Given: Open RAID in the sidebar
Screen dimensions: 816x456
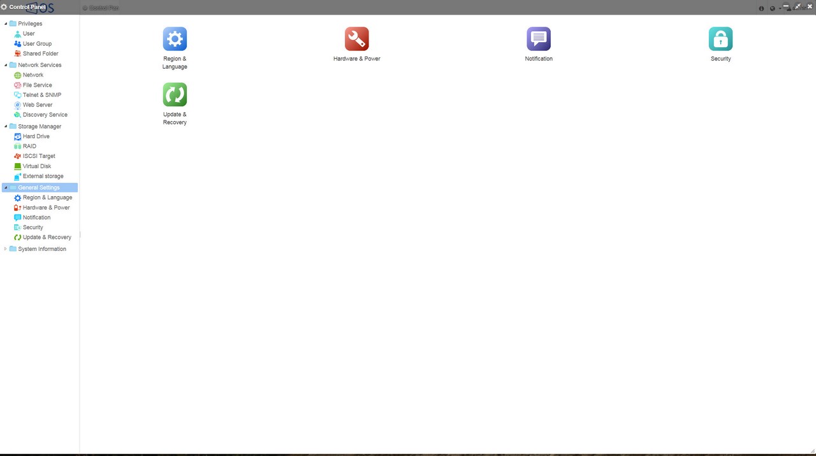Looking at the screenshot, I should [x=29, y=146].
